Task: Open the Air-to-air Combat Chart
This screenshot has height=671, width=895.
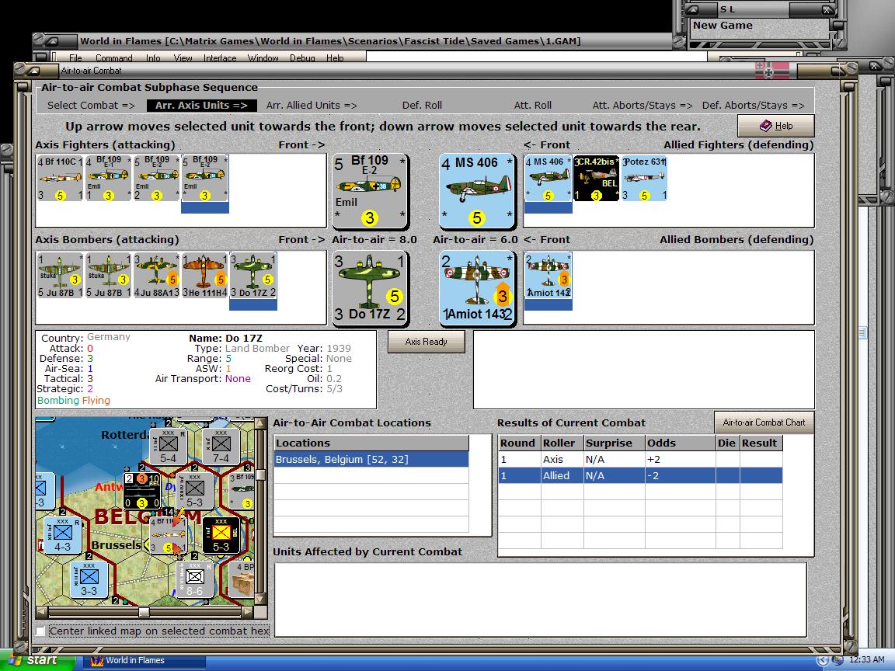Action: pyautogui.click(x=764, y=422)
